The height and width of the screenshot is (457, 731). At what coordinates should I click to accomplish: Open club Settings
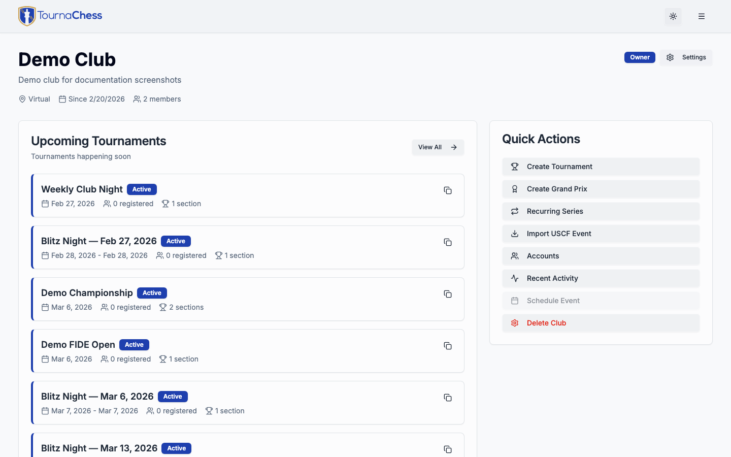(686, 57)
